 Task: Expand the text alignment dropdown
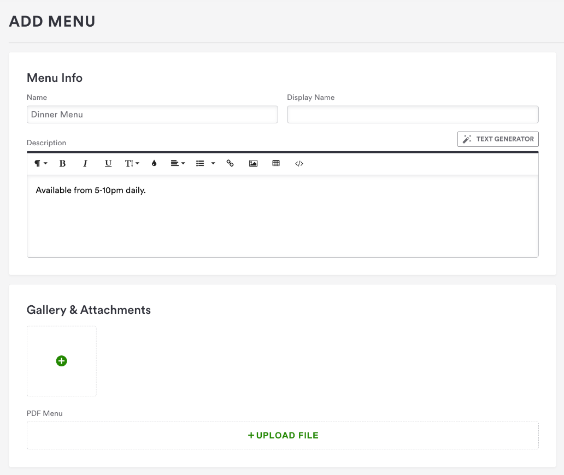(178, 163)
